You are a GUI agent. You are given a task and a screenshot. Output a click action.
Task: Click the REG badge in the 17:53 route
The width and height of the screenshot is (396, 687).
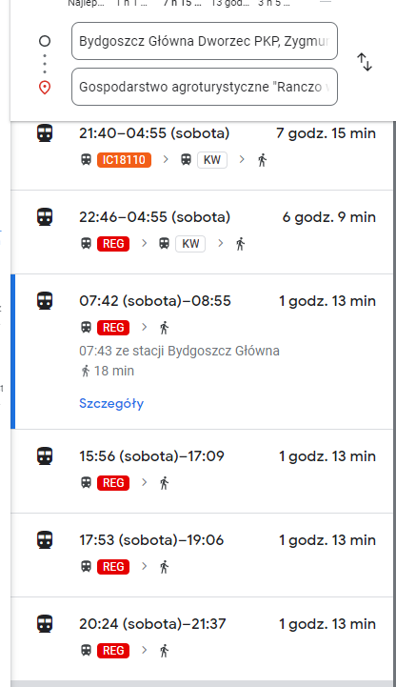113,567
